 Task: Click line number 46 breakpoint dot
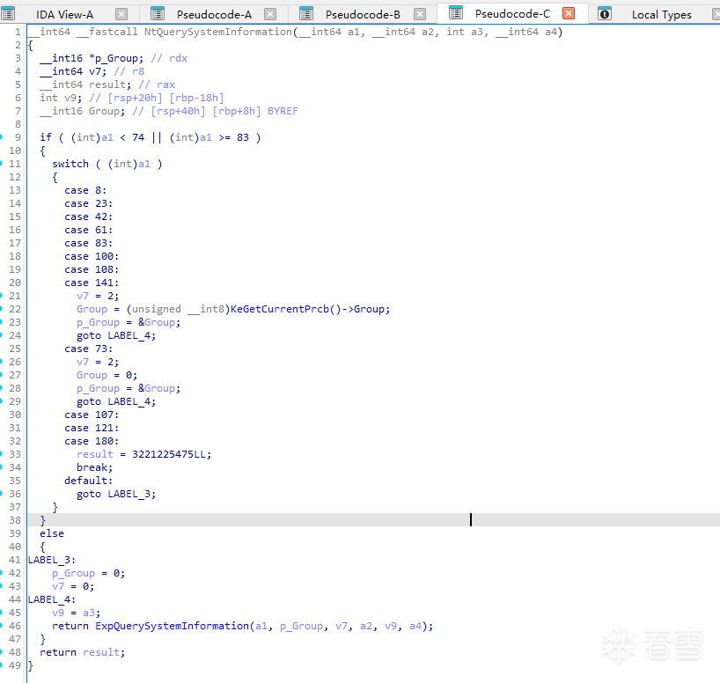tap(2, 626)
